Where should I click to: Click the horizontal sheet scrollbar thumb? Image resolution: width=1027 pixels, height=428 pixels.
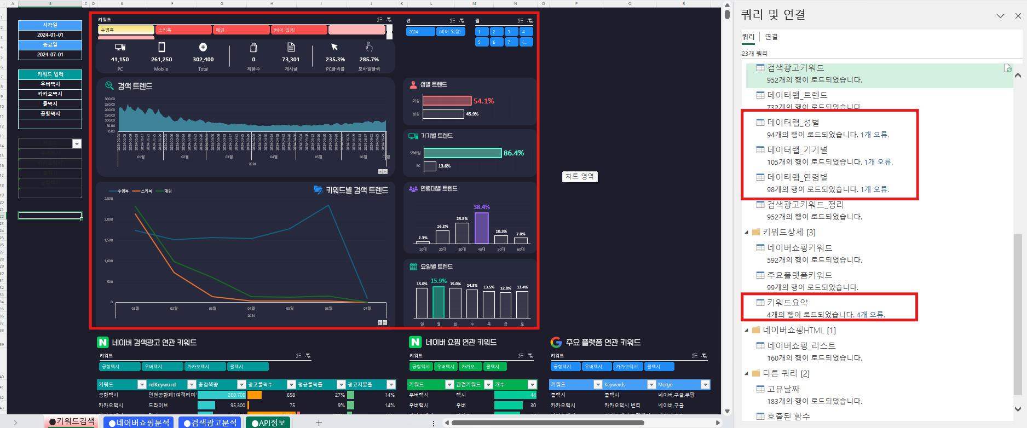[547, 423]
